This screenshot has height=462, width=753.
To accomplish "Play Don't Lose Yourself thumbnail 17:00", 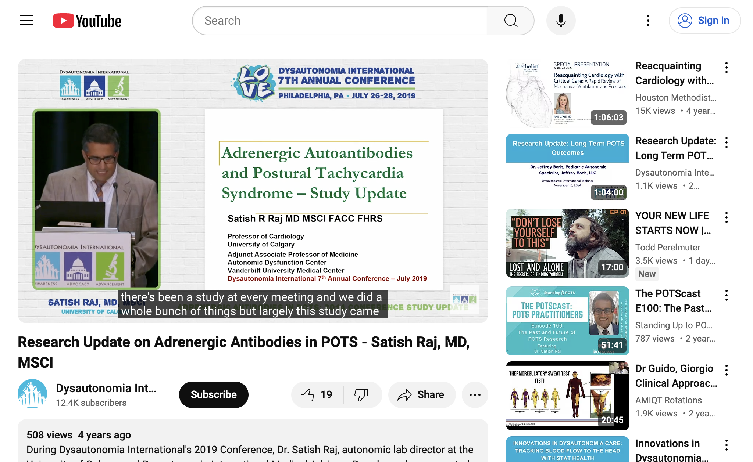I will [567, 243].
